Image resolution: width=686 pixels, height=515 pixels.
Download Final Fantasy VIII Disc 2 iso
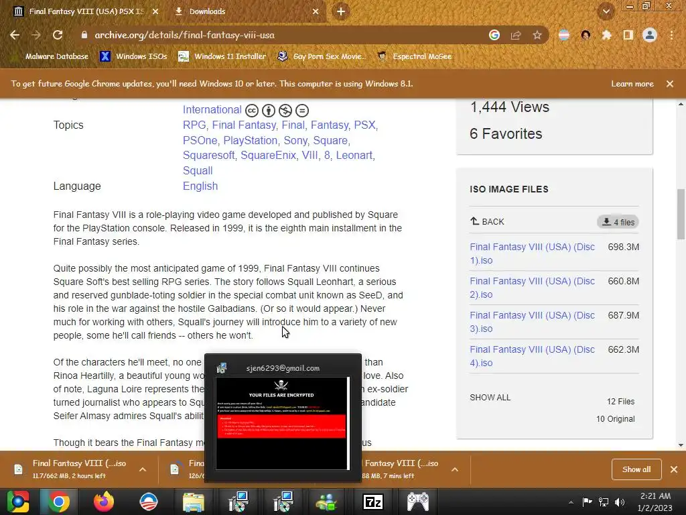pyautogui.click(x=532, y=288)
